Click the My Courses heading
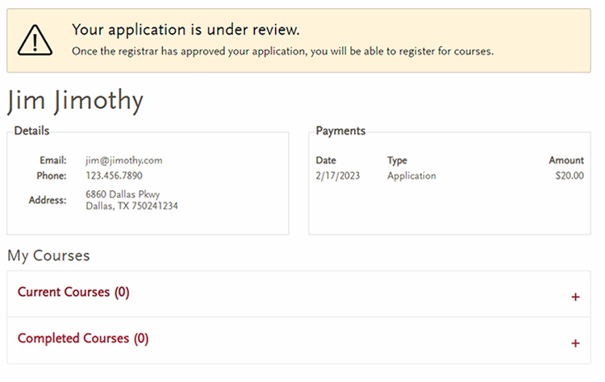This screenshot has width=605, height=382. pos(48,256)
